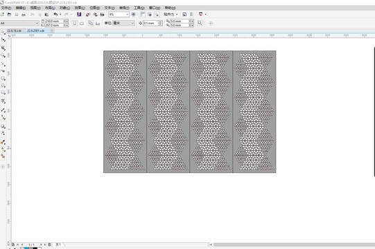This screenshot has height=249, width=375.
Task: Open the 文件 (File) menu
Action: point(6,8)
